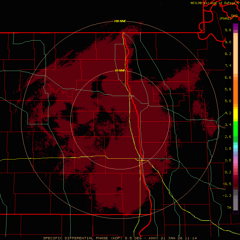This screenshot has width=240, height=240.
Task: Click the 100 NMI range ring label
Action: pyautogui.click(x=120, y=21)
